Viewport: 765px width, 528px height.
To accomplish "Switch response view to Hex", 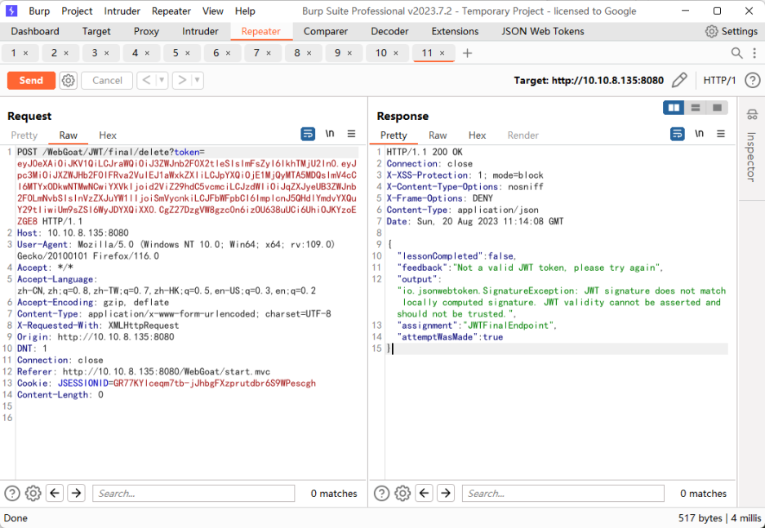I will (x=477, y=135).
